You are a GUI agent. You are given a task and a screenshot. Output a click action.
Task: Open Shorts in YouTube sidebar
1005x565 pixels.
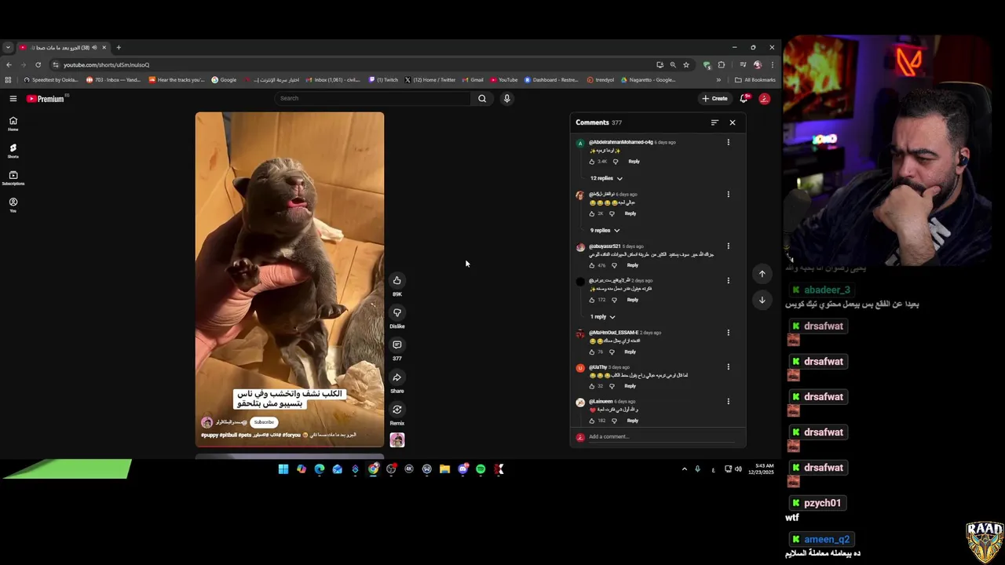(x=13, y=150)
